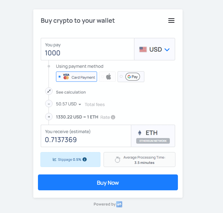Image resolution: width=223 pixels, height=213 pixels.
Task: Click the collapse calculation arrows icon
Action: pyautogui.click(x=49, y=91)
